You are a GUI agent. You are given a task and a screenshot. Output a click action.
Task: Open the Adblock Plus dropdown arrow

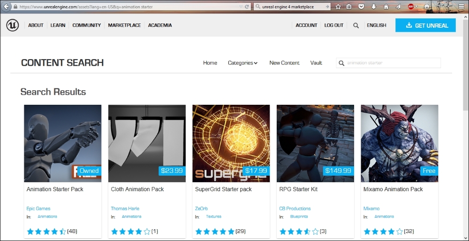click(x=416, y=7)
